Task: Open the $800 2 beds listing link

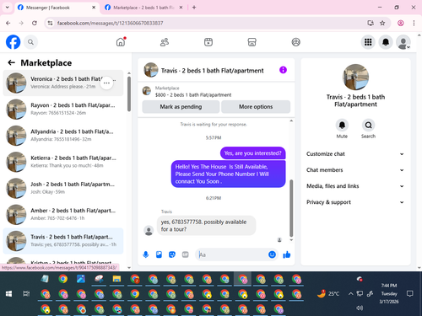Action: tap(193, 95)
